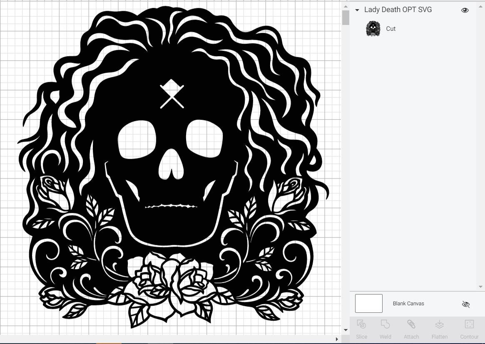Toggle visibility of Lady Death OPT SVG
Image resolution: width=485 pixels, height=344 pixels.
(465, 10)
